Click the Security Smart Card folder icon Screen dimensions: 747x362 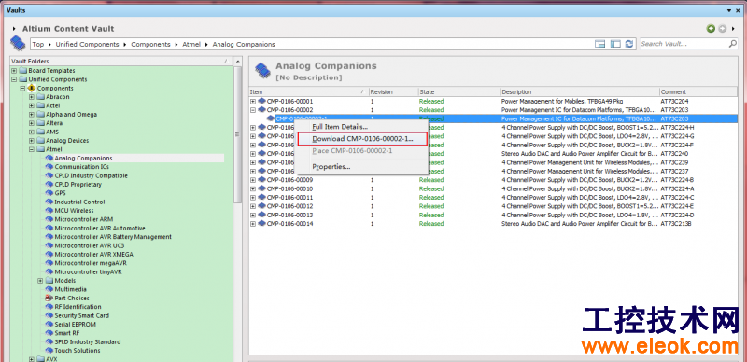point(49,315)
